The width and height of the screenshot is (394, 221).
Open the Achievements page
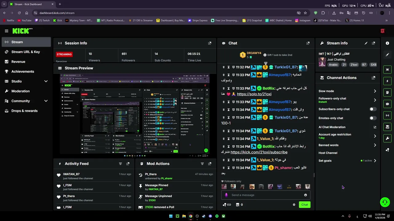pyautogui.click(x=26, y=72)
